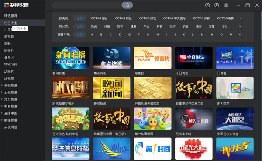Open 电视剧 section
This screenshot has width=262, height=161.
tap(9, 37)
